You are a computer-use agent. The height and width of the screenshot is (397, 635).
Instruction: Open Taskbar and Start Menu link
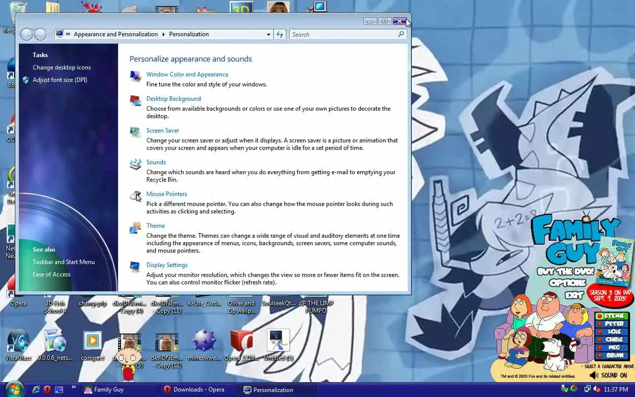point(63,262)
